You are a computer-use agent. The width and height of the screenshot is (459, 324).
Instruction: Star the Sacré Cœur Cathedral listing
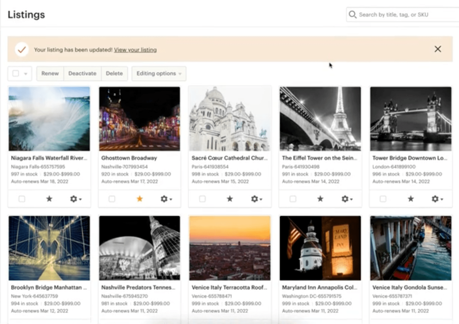pos(230,199)
